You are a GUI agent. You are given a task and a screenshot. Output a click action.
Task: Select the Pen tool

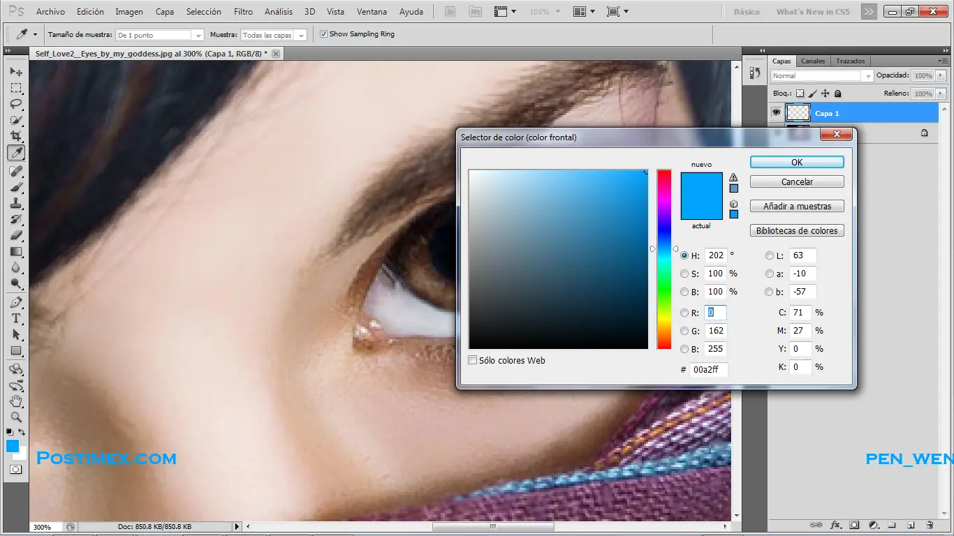pyautogui.click(x=16, y=302)
